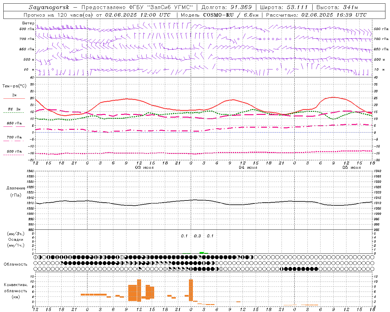This screenshot has width=390, height=312.
Task: Click the Sayanogorsk station title
Action: tap(49, 7)
